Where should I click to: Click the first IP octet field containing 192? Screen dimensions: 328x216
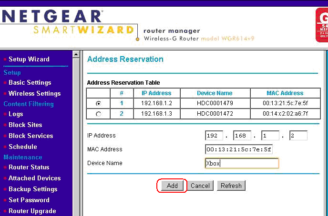point(214,136)
